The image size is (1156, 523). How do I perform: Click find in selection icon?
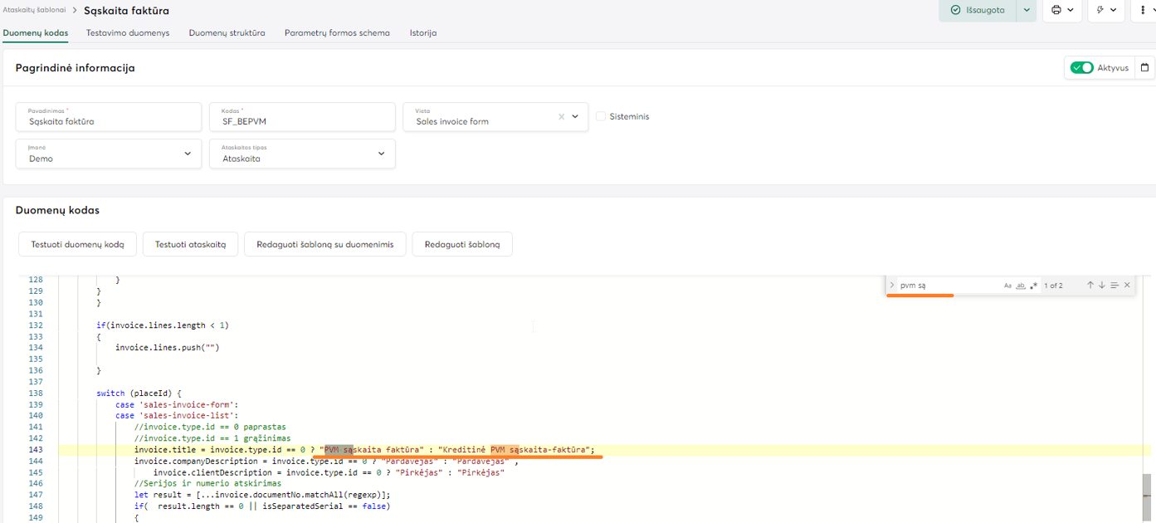click(1115, 285)
